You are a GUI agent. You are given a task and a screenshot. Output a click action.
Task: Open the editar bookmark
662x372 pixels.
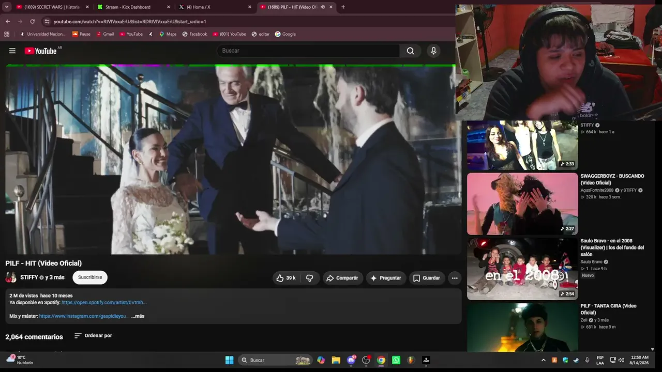(x=261, y=34)
